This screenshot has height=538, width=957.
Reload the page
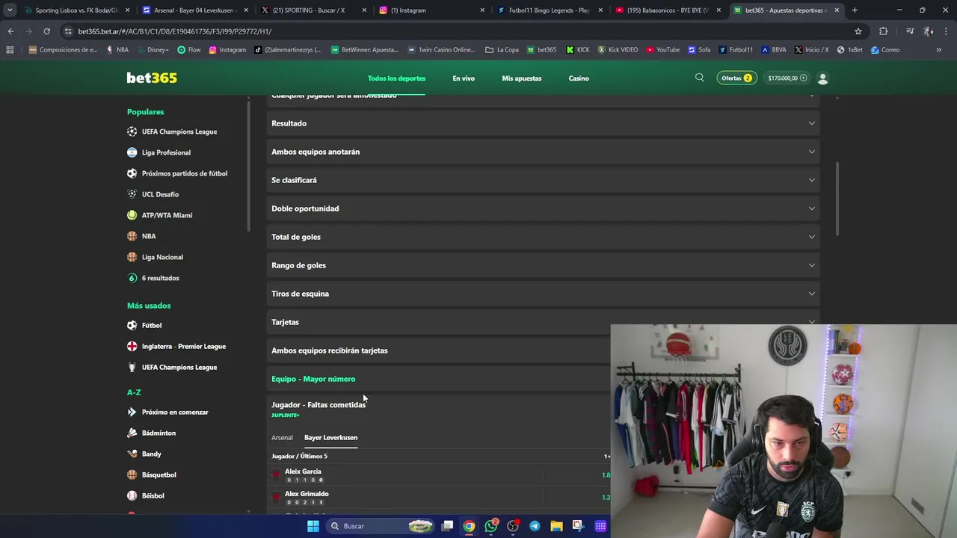click(46, 31)
